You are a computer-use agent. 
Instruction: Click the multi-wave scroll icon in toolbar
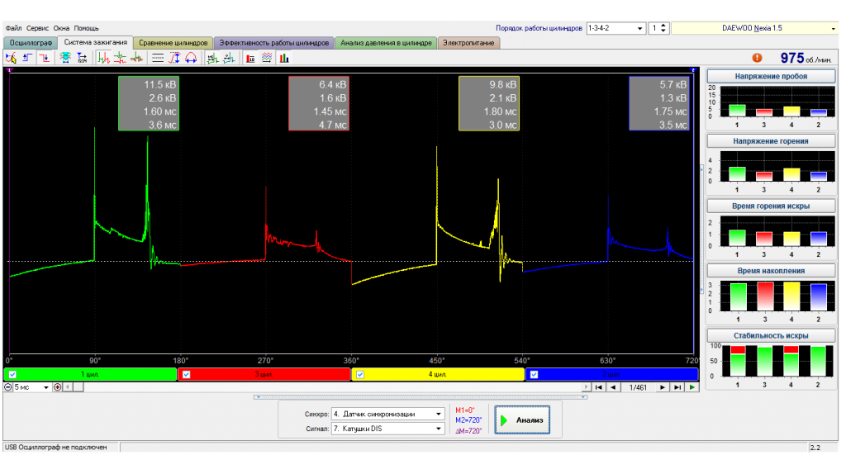pyautogui.click(x=267, y=58)
